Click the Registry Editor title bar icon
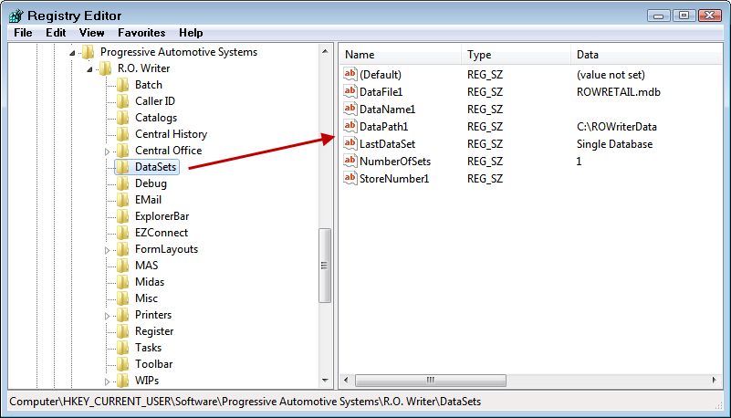 click(x=16, y=15)
